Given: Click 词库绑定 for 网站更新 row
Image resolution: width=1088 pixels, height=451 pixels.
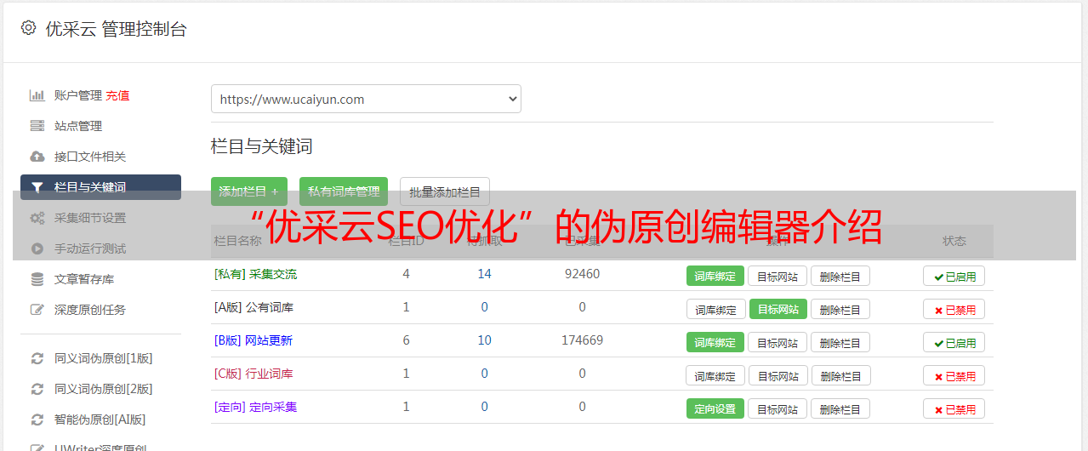Looking at the screenshot, I should pyautogui.click(x=715, y=342).
